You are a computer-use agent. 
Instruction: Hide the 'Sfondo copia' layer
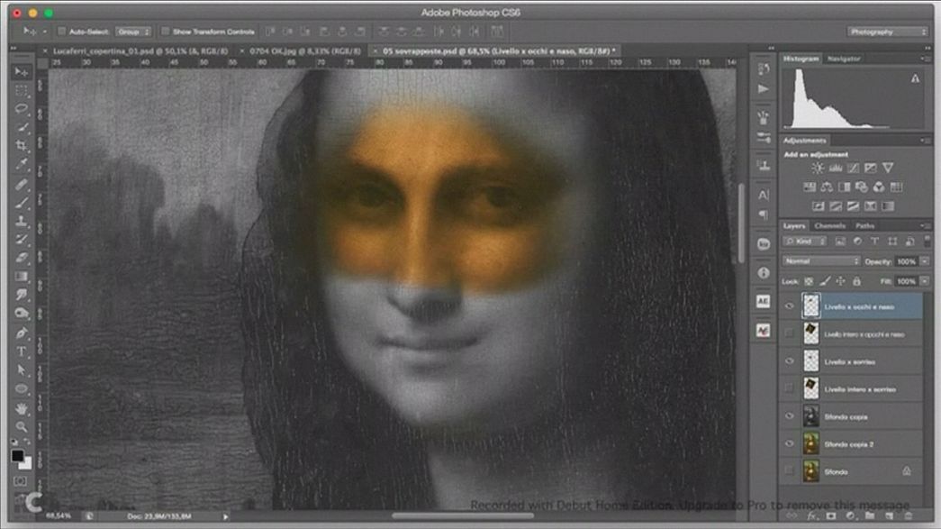point(789,416)
